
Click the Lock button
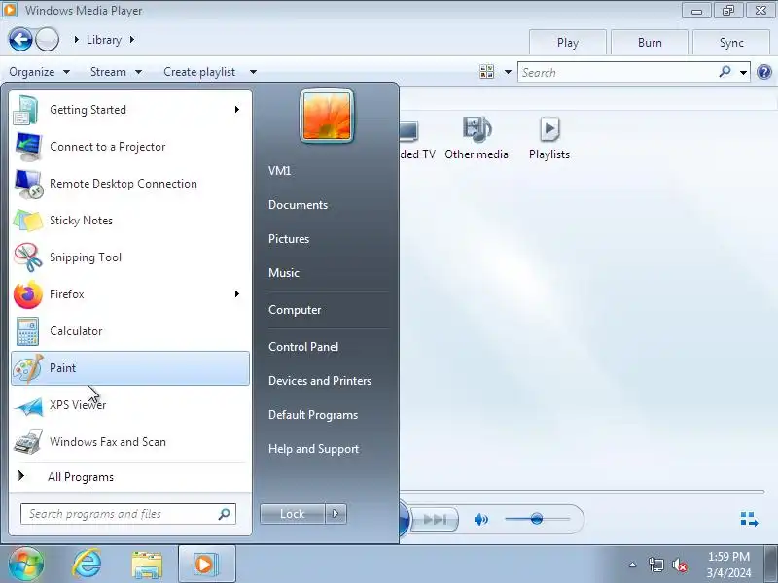point(293,514)
